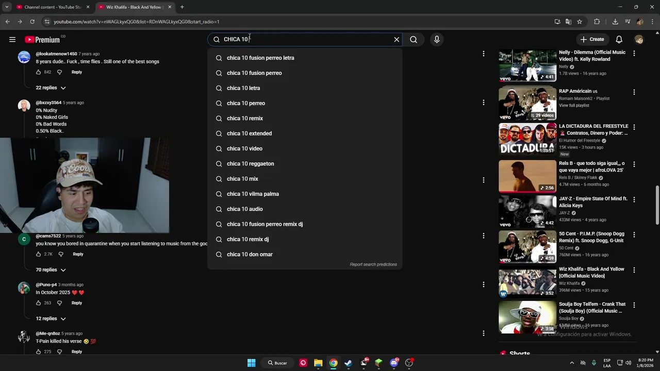This screenshot has width=660, height=371.
Task: Open Nelly Dilemma video thumbnail
Action: (x=527, y=65)
